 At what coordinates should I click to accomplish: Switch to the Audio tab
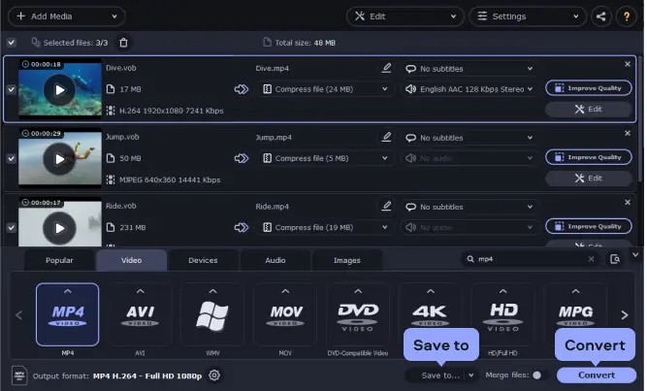[275, 260]
